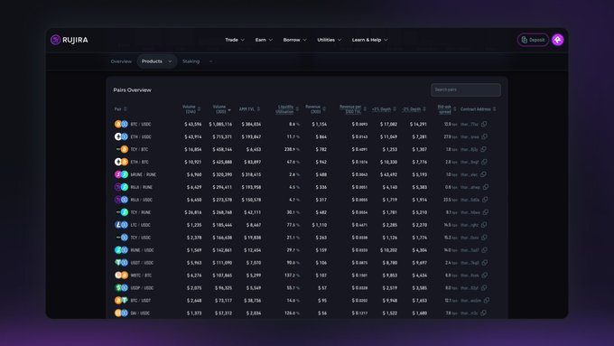Copy contract address for TCY / BTC
This screenshot has height=346, width=614.
[x=484, y=149]
